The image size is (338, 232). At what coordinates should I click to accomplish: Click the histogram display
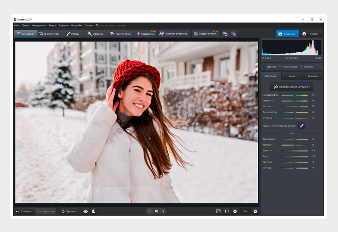click(292, 47)
